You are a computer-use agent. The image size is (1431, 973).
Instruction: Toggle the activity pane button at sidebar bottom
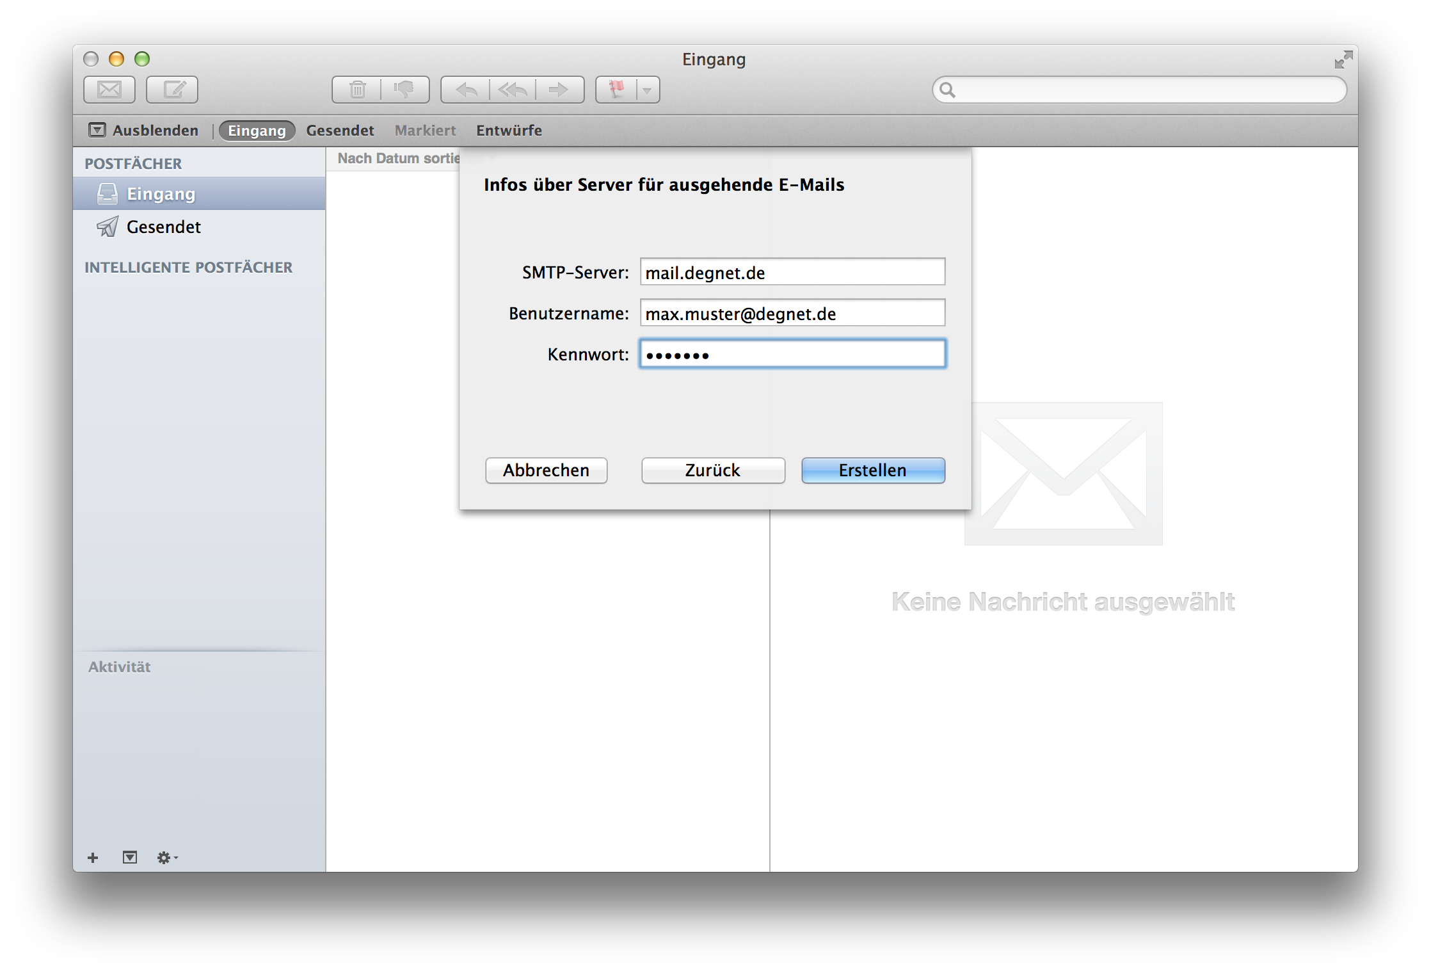coord(130,858)
